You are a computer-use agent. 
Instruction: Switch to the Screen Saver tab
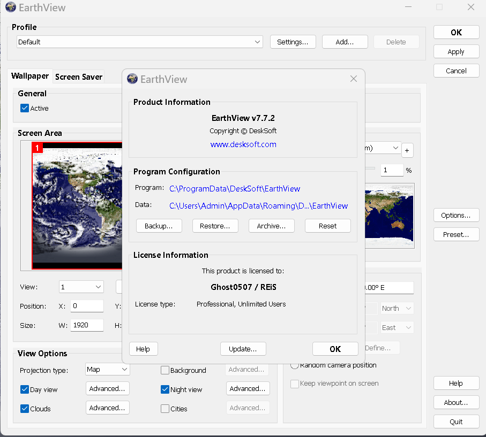pyautogui.click(x=79, y=76)
